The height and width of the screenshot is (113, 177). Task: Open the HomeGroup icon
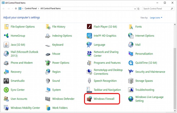pyautogui.click(x=6, y=36)
